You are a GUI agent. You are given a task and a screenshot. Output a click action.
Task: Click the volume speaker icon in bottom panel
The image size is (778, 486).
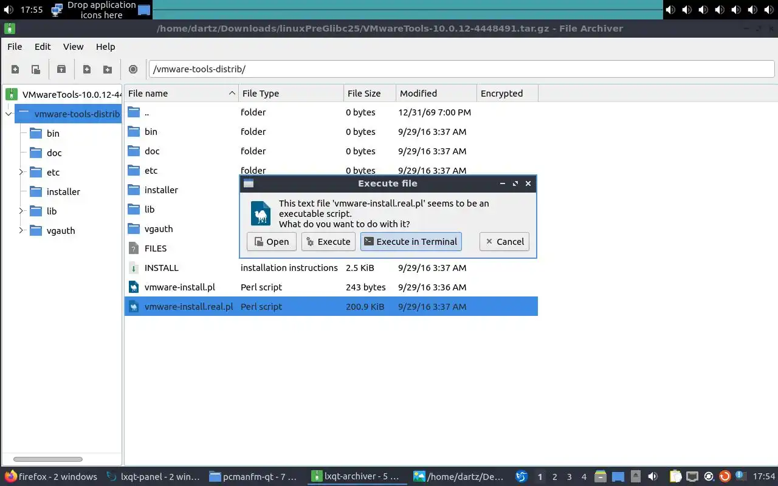(x=653, y=477)
